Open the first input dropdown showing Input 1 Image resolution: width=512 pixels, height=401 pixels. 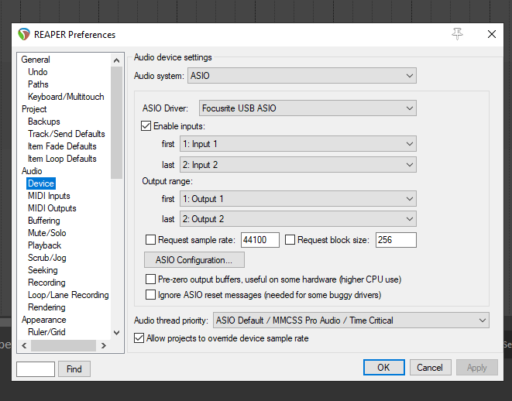coord(297,144)
